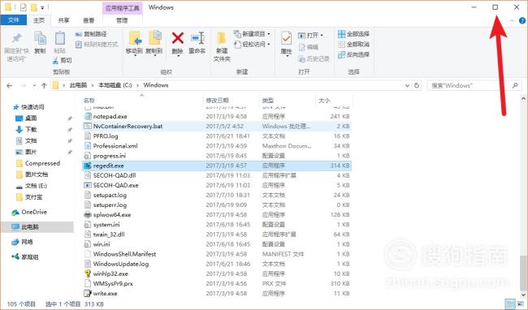This screenshot has height=310, width=528.
Task: Click the blue Help question mark icon
Action: [522, 20]
